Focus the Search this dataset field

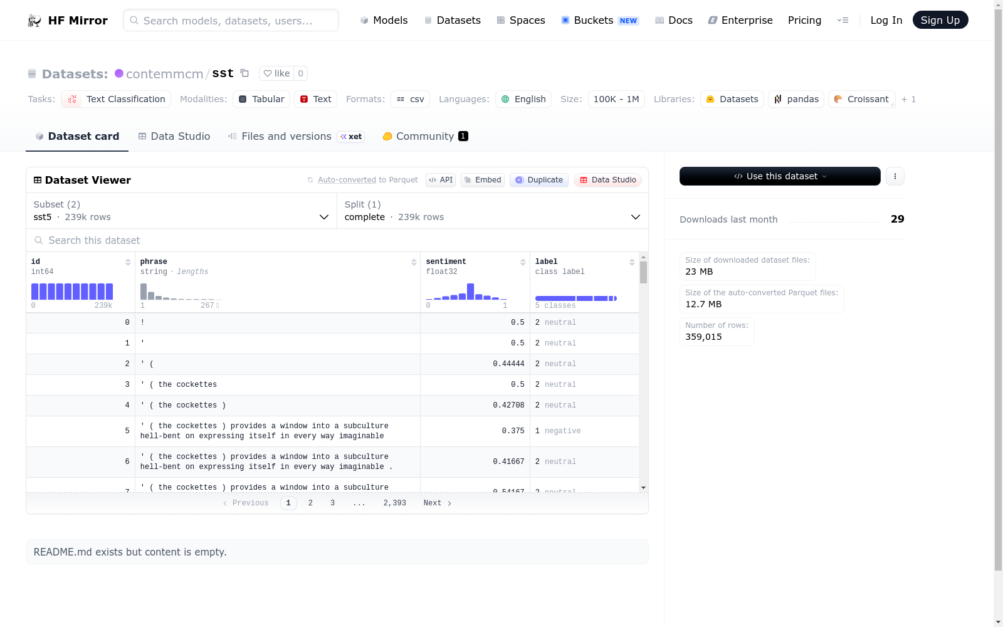(x=337, y=240)
